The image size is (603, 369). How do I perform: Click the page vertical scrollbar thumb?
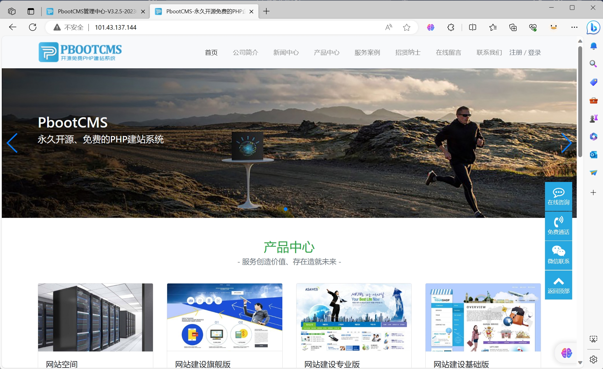[x=580, y=101]
